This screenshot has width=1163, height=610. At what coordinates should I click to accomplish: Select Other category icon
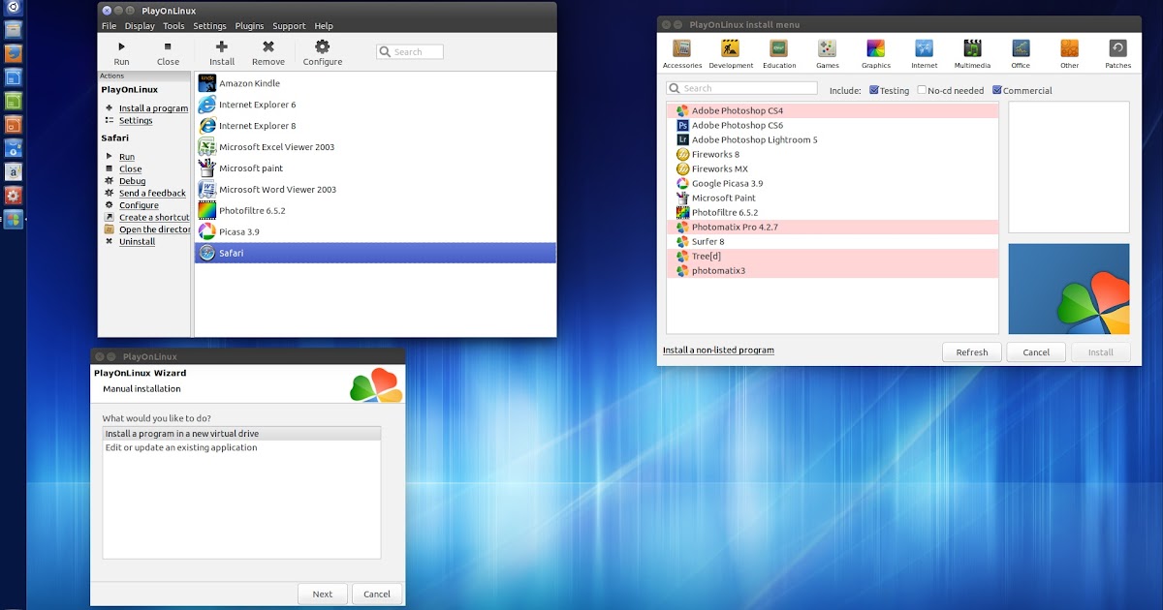[1069, 48]
